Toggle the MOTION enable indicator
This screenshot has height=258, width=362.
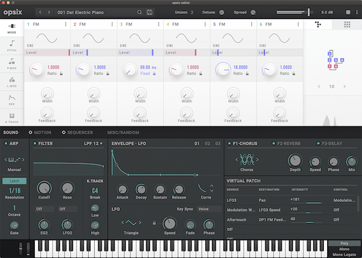tap(30, 132)
